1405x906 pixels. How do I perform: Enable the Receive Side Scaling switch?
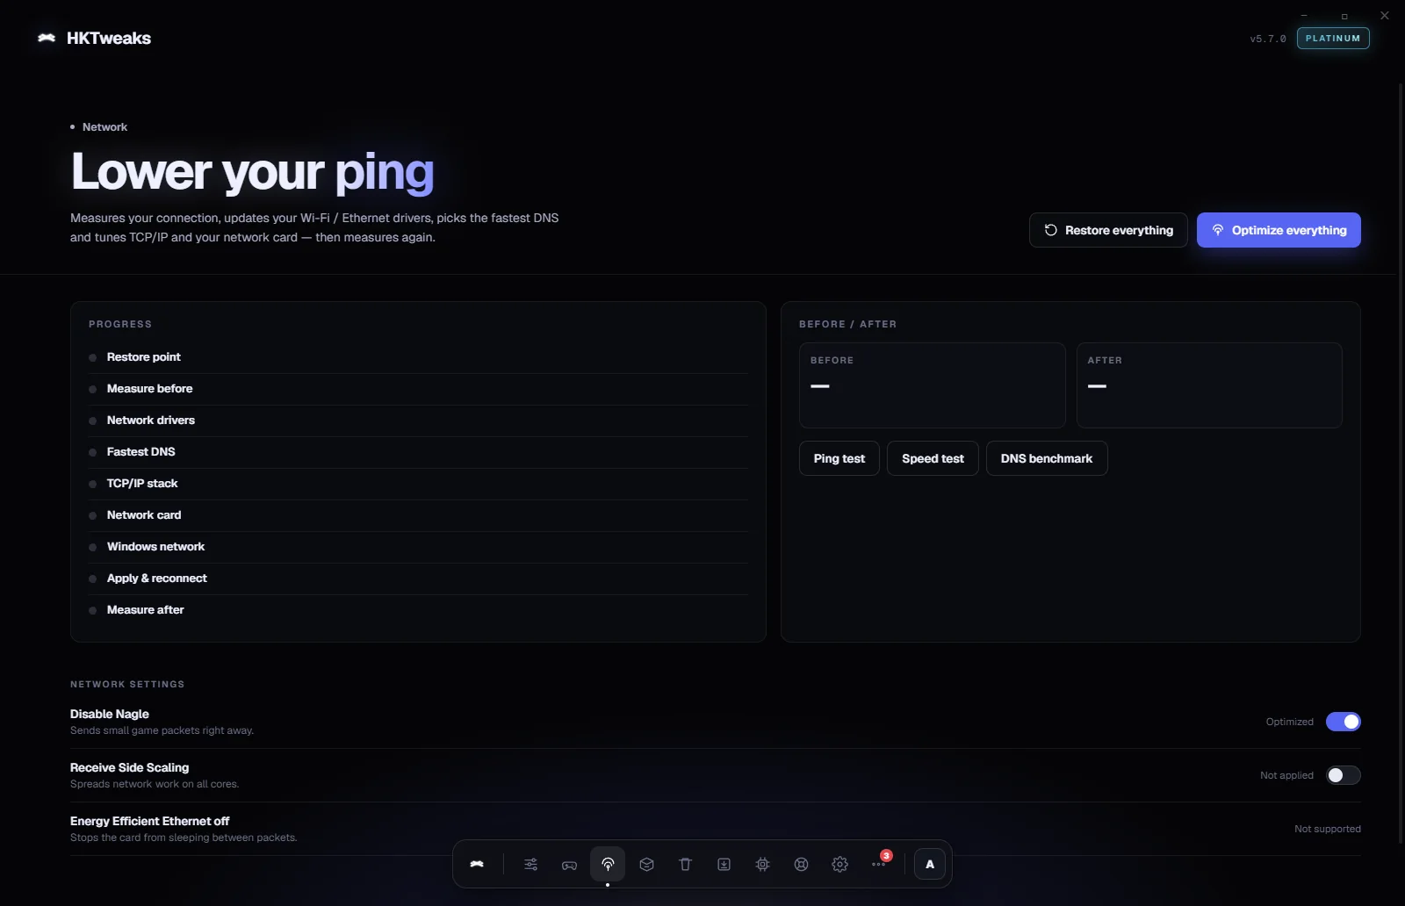tap(1343, 775)
